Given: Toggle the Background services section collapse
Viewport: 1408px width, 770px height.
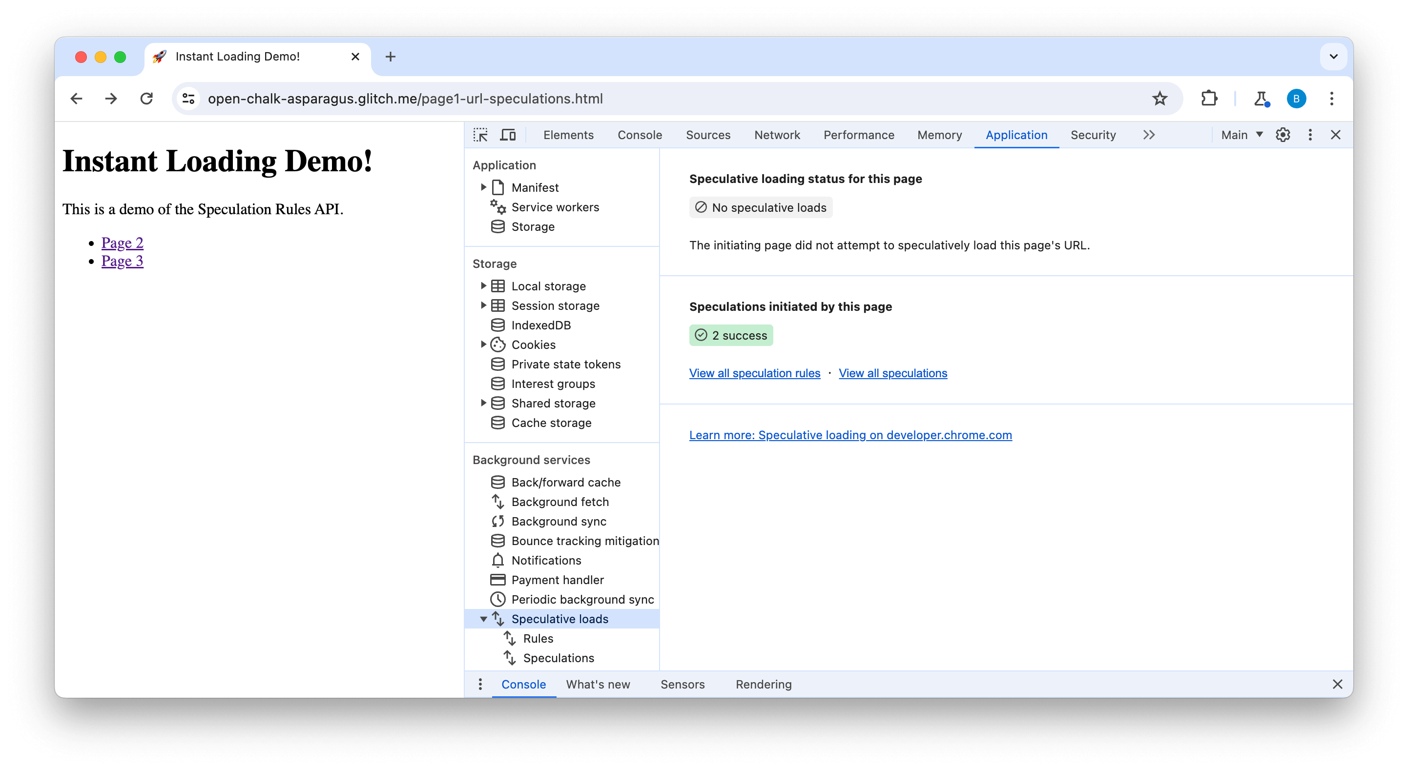Looking at the screenshot, I should point(531,460).
